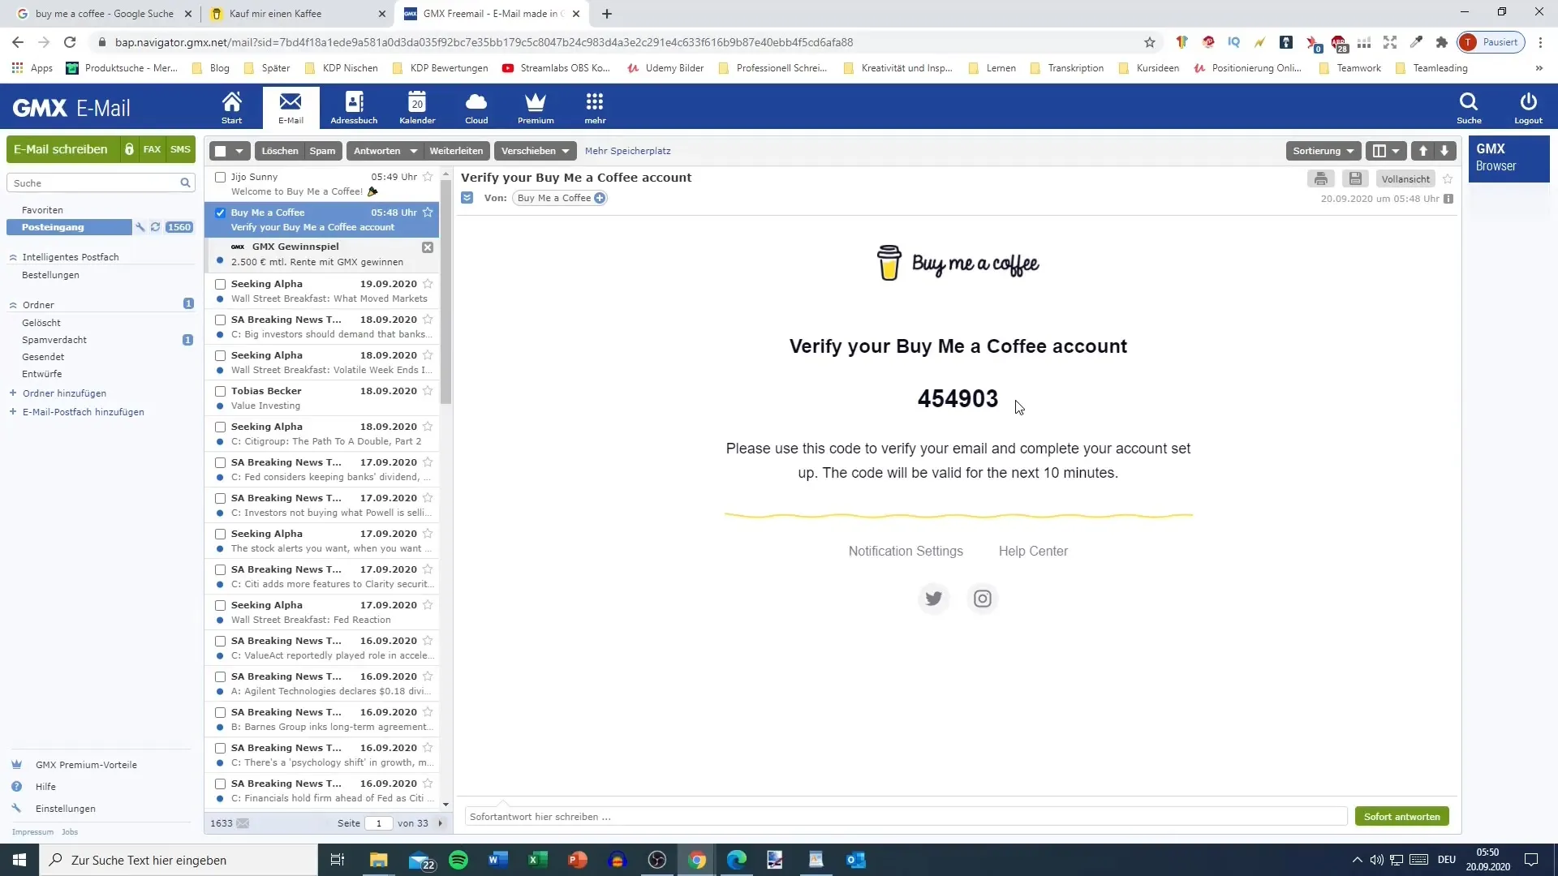This screenshot has width=1558, height=876.
Task: Open the Mehr Speicherplatz link
Action: click(627, 151)
